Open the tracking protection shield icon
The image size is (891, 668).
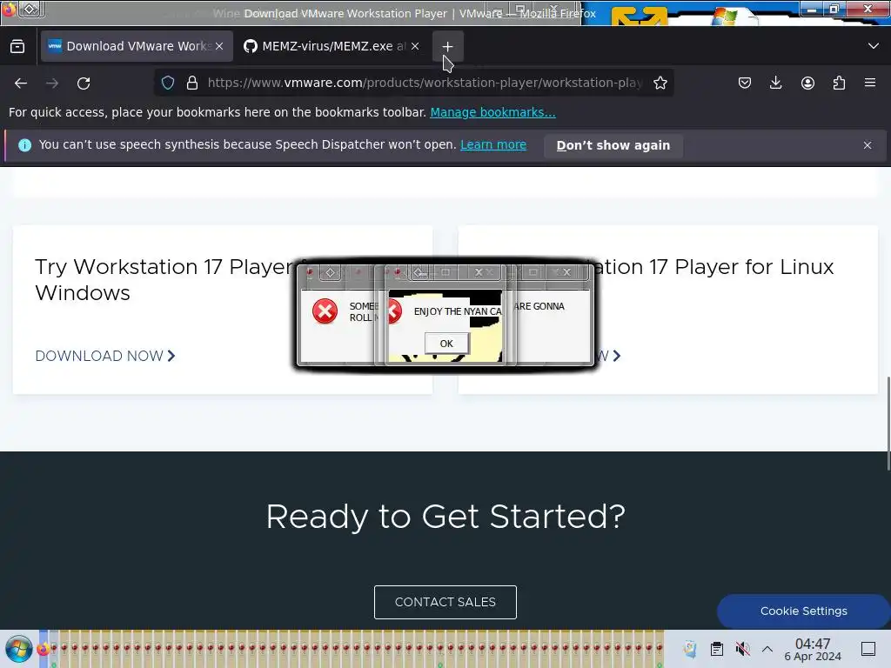point(168,83)
